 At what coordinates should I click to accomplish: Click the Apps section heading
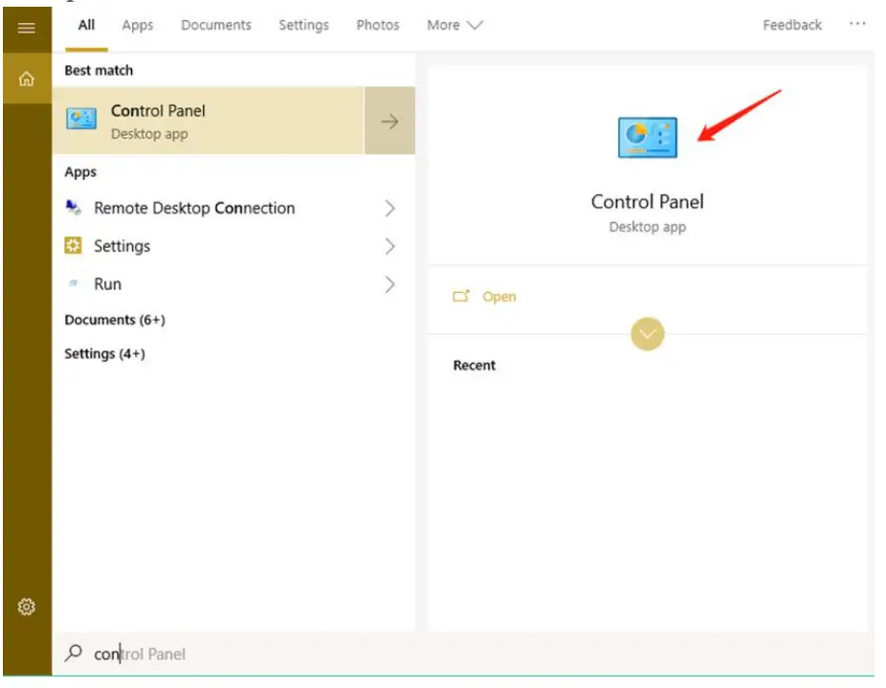pyautogui.click(x=80, y=172)
